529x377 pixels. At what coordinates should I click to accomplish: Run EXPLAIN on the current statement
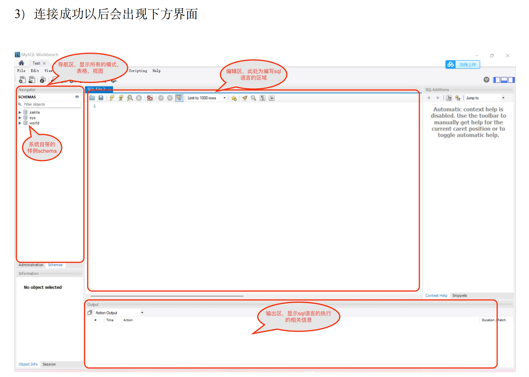point(130,98)
